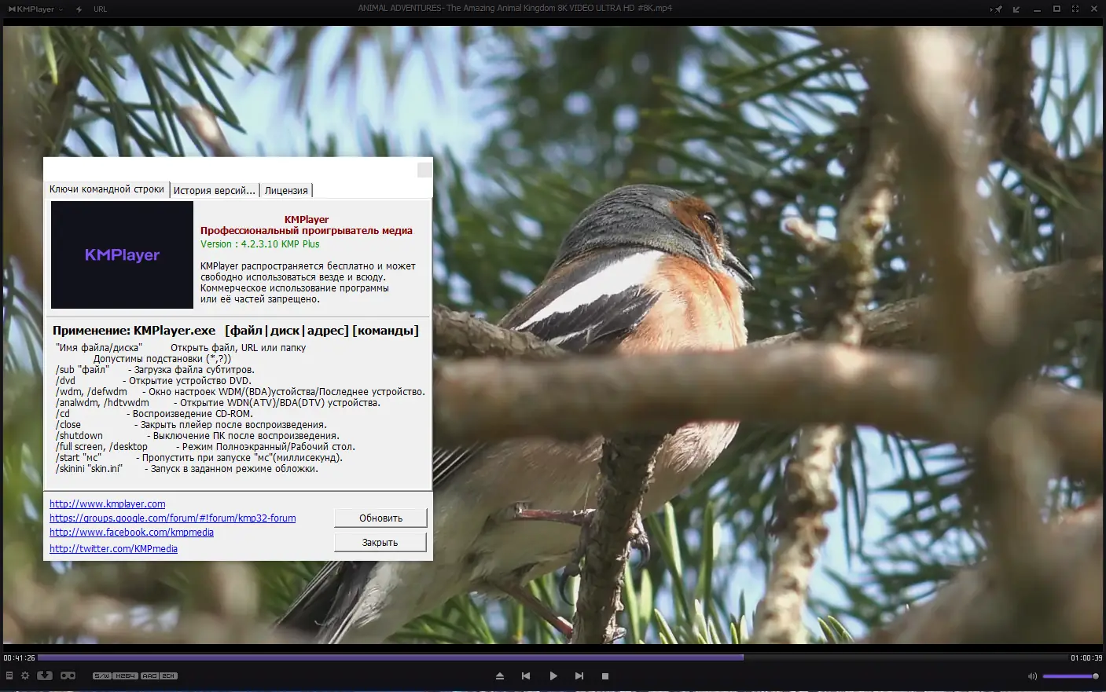
Task: Click the screen capture icon
Action: point(45,675)
